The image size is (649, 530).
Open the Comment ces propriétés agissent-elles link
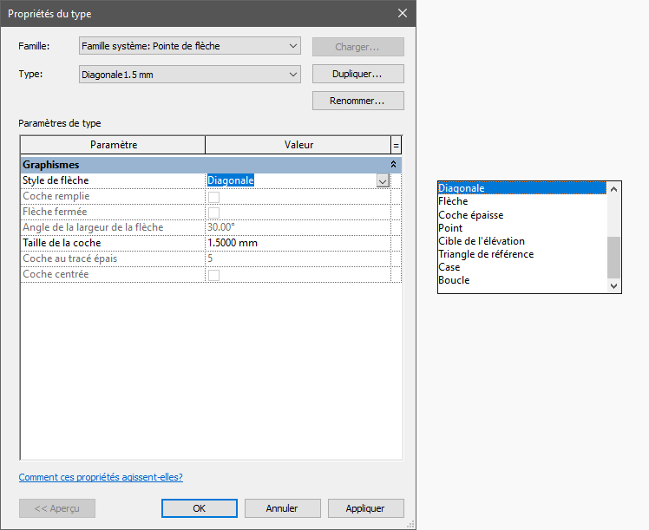[101, 477]
